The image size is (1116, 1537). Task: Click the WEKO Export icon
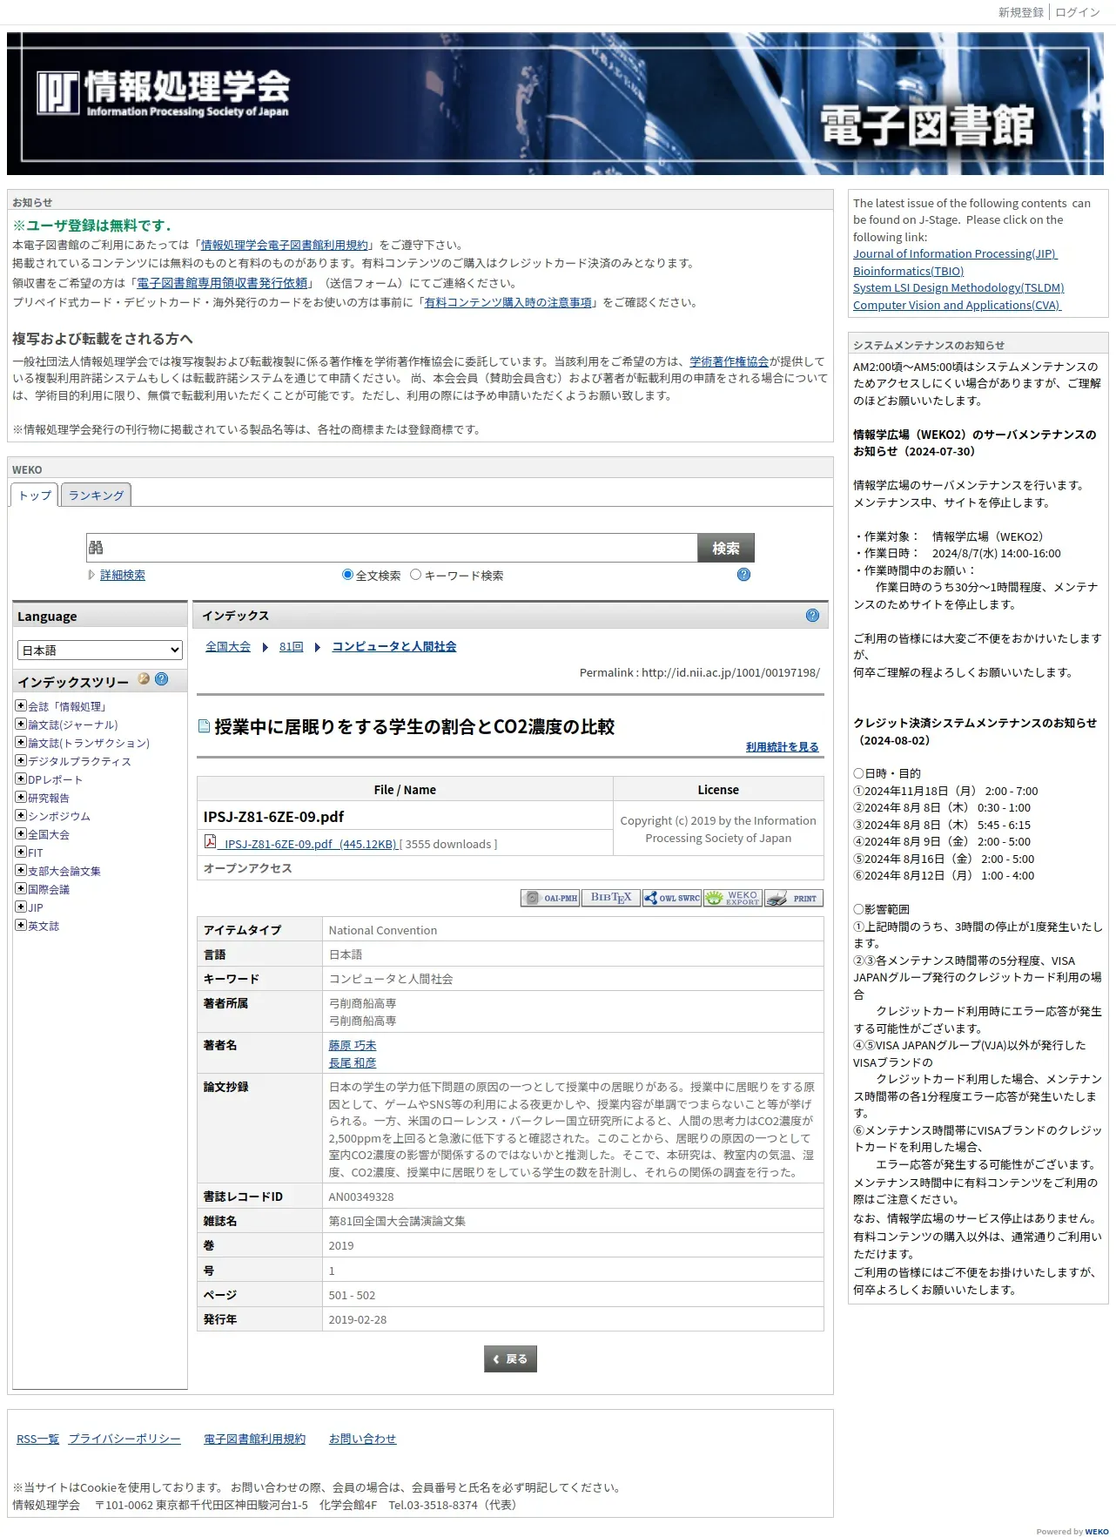point(733,898)
